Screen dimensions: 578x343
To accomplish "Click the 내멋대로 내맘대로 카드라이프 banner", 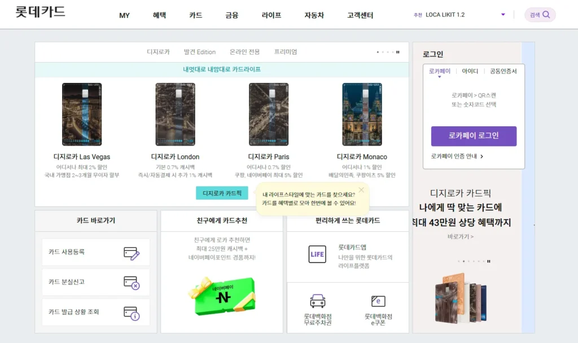I will tap(222, 69).
